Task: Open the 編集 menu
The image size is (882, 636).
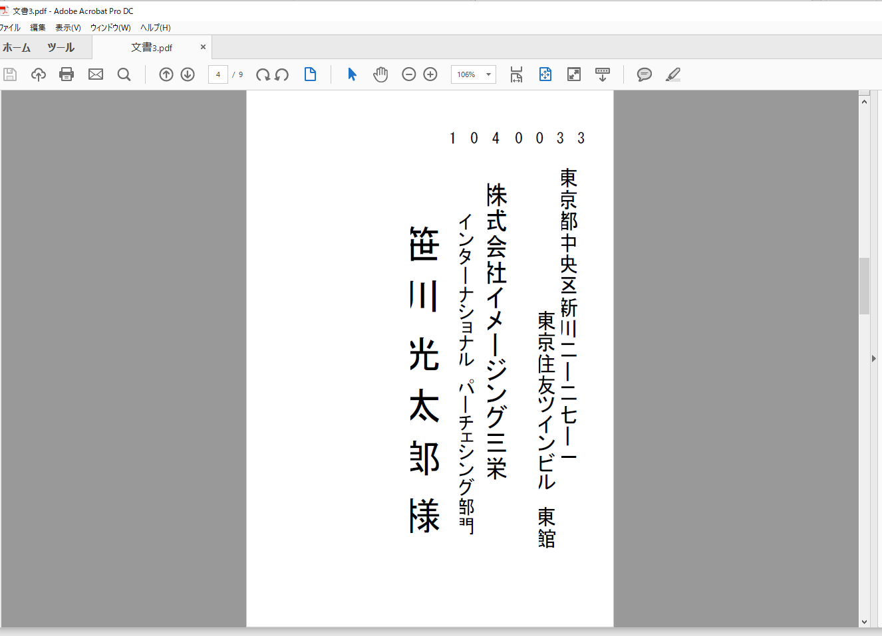Action: click(38, 27)
